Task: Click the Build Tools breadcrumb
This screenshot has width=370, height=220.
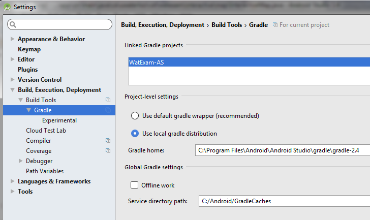Action: tap(227, 25)
